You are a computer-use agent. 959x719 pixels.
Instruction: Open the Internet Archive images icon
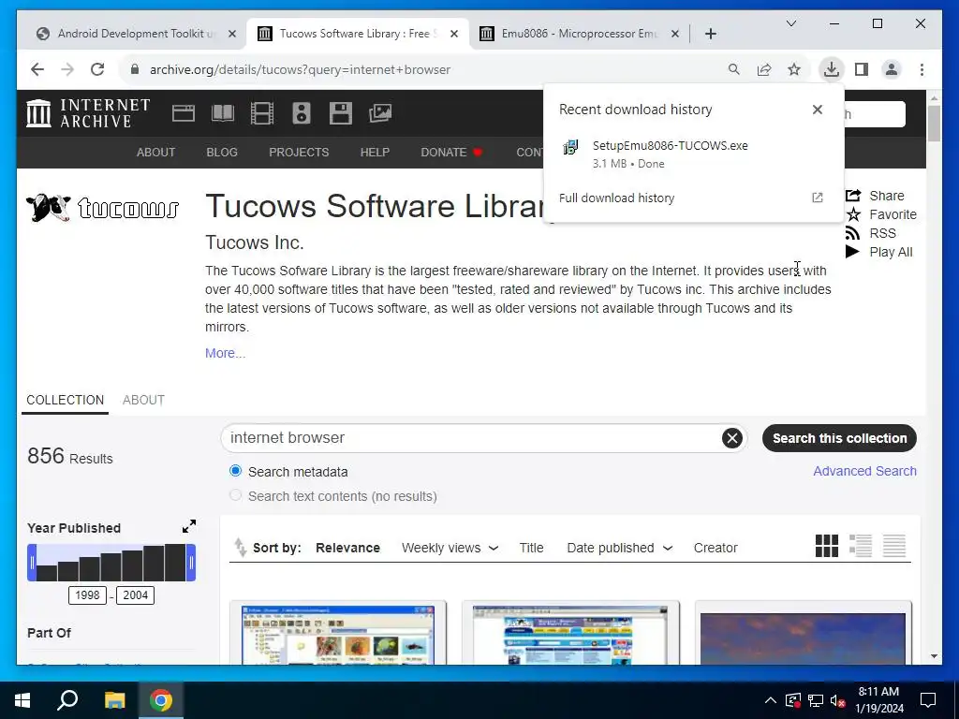(x=380, y=113)
